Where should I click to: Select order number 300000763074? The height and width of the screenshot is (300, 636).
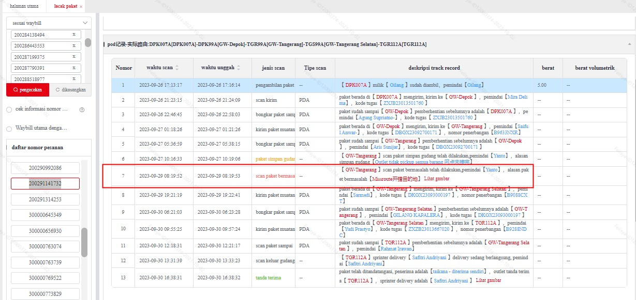45,246
